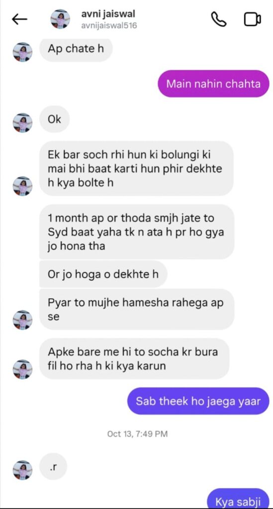Start a voice call with the phone icon
This screenshot has height=509, width=273.
[x=219, y=19]
